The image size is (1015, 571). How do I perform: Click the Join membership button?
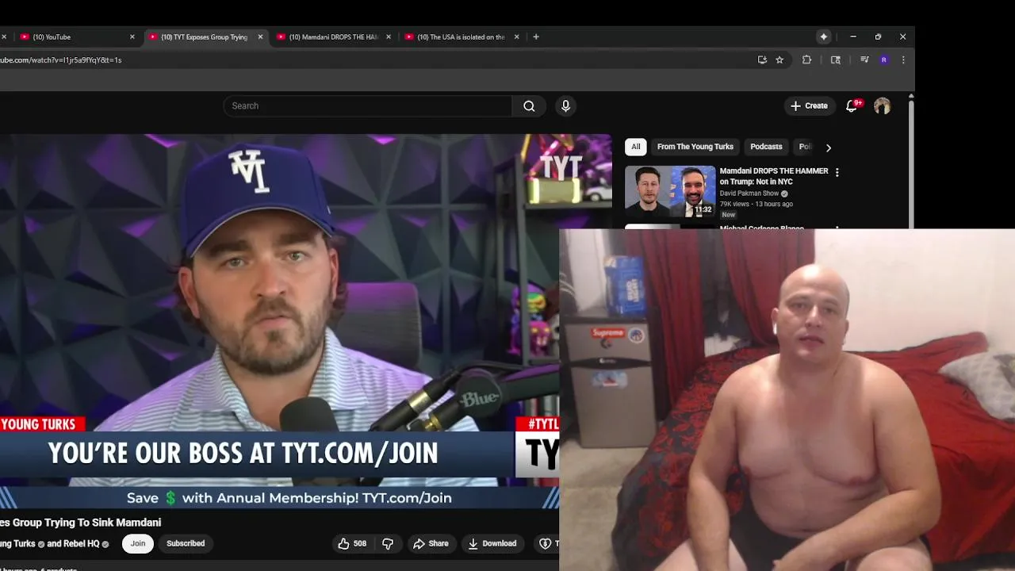pos(138,543)
